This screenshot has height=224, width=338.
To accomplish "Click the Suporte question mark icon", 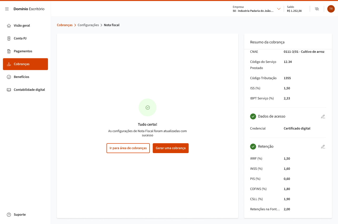I will pyautogui.click(x=9, y=215).
